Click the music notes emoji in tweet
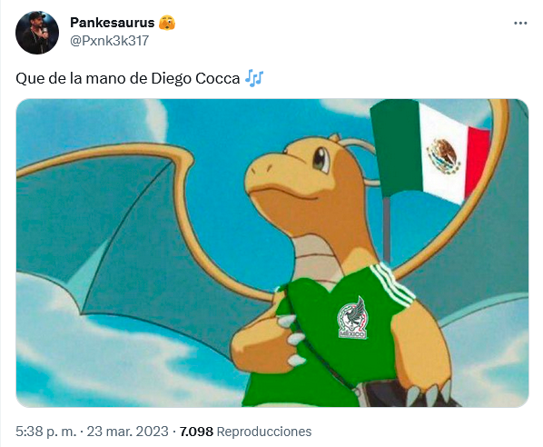The width and height of the screenshot is (543, 447). click(x=254, y=78)
